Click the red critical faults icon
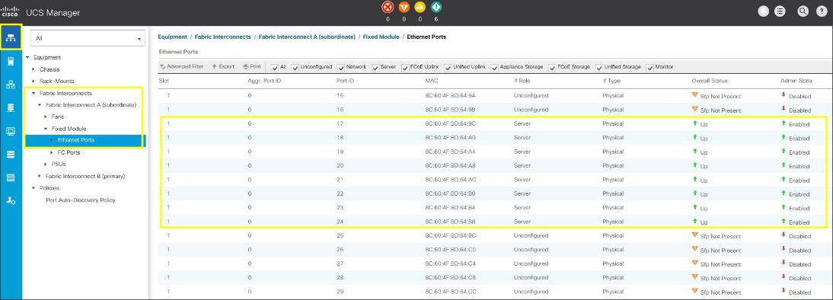The height and width of the screenshot is (300, 833). click(x=388, y=8)
